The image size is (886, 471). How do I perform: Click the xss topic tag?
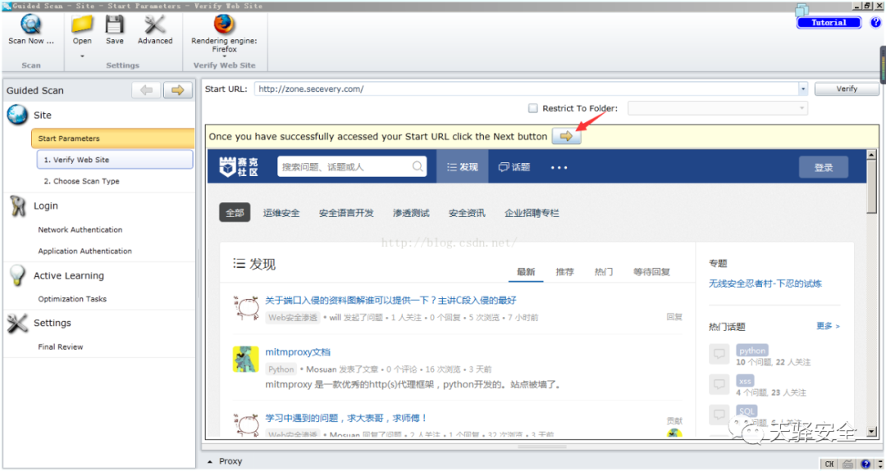(745, 382)
